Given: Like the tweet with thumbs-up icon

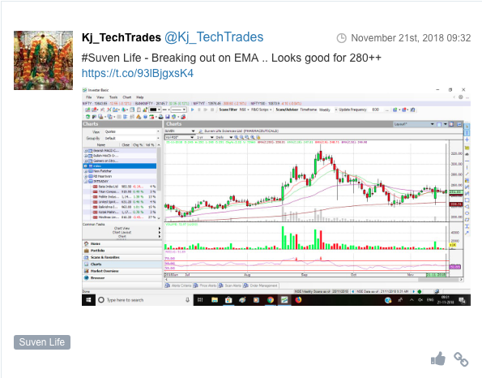Looking at the screenshot, I should click(437, 359).
